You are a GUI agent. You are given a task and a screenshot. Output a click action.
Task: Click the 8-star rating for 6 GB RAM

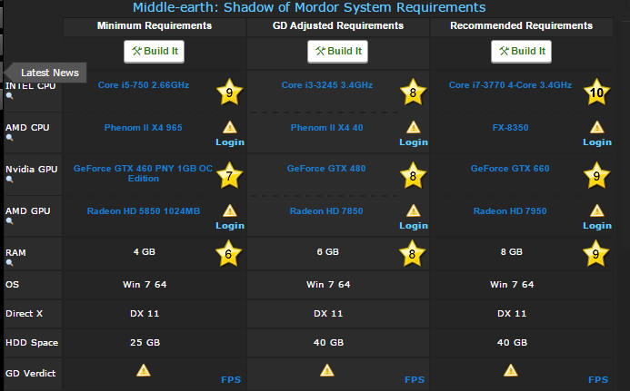pos(412,254)
